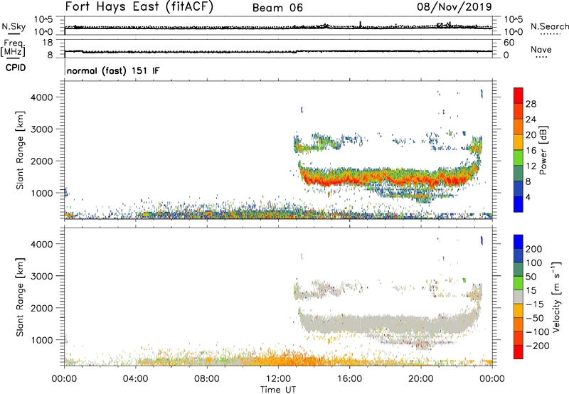Viewport: 569px width, 394px height.
Task: Click the 'Nave' legend label
Action: pos(541,49)
